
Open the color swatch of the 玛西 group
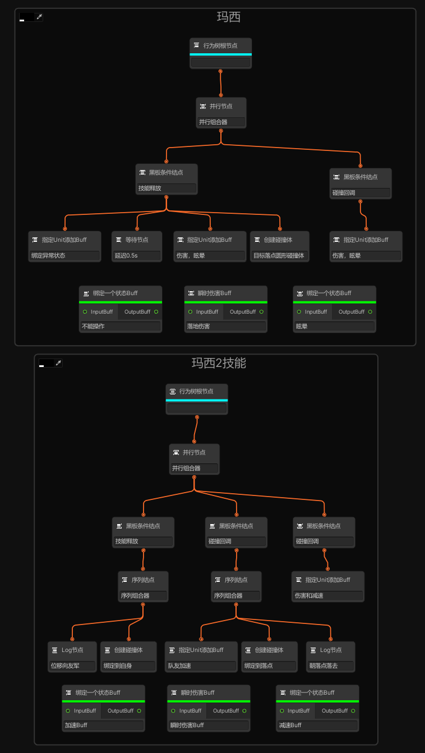click(x=26, y=17)
